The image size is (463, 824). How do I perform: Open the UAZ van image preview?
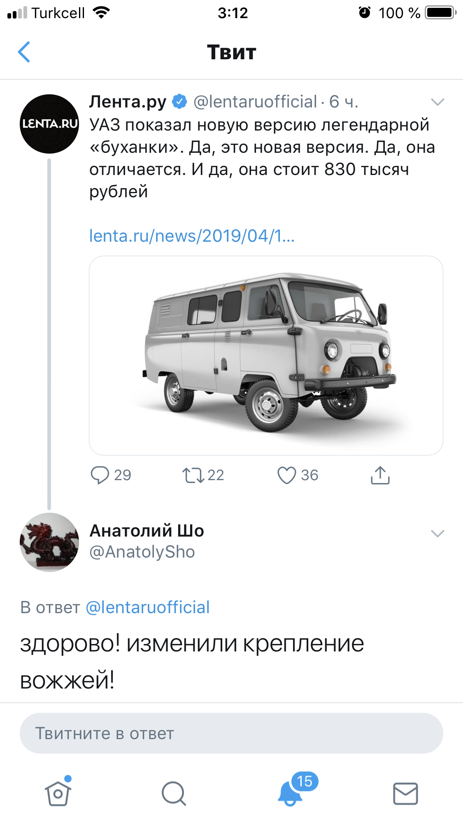(266, 355)
